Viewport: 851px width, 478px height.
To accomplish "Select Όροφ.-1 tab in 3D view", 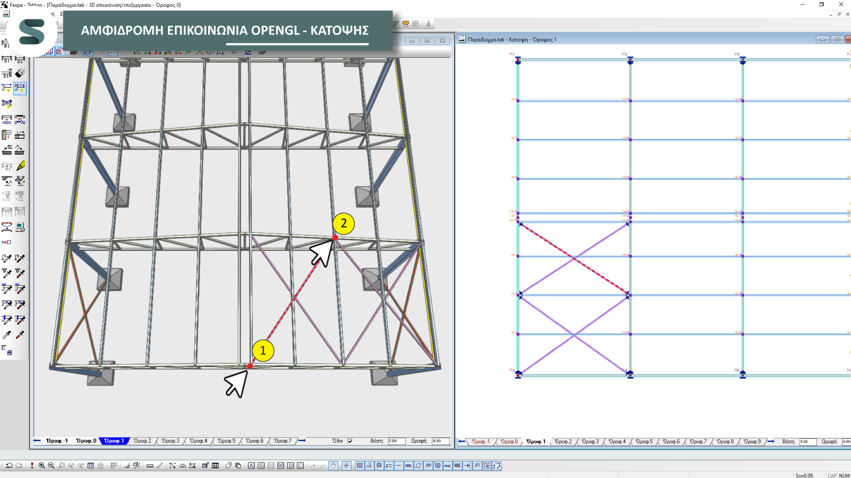I will (x=57, y=441).
